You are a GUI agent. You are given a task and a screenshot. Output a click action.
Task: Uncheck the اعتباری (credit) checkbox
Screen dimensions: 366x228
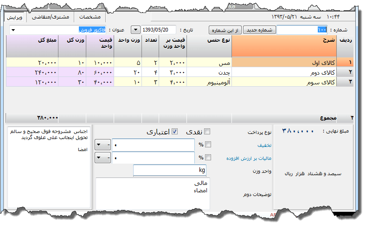pos(174,132)
